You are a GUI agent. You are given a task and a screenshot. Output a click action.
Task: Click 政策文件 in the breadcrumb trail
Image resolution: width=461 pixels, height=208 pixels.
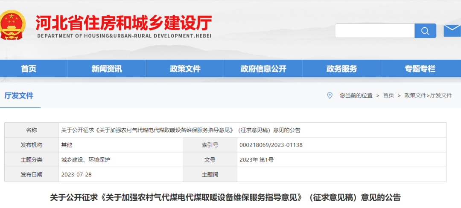[x=415, y=95]
